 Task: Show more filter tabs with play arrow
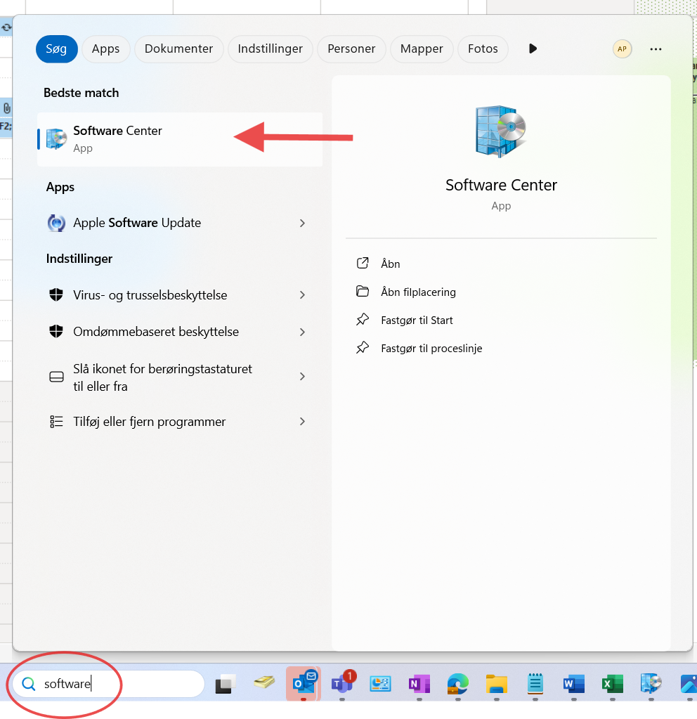[533, 48]
